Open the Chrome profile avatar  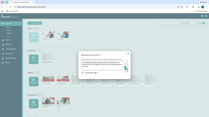click(x=203, y=7)
